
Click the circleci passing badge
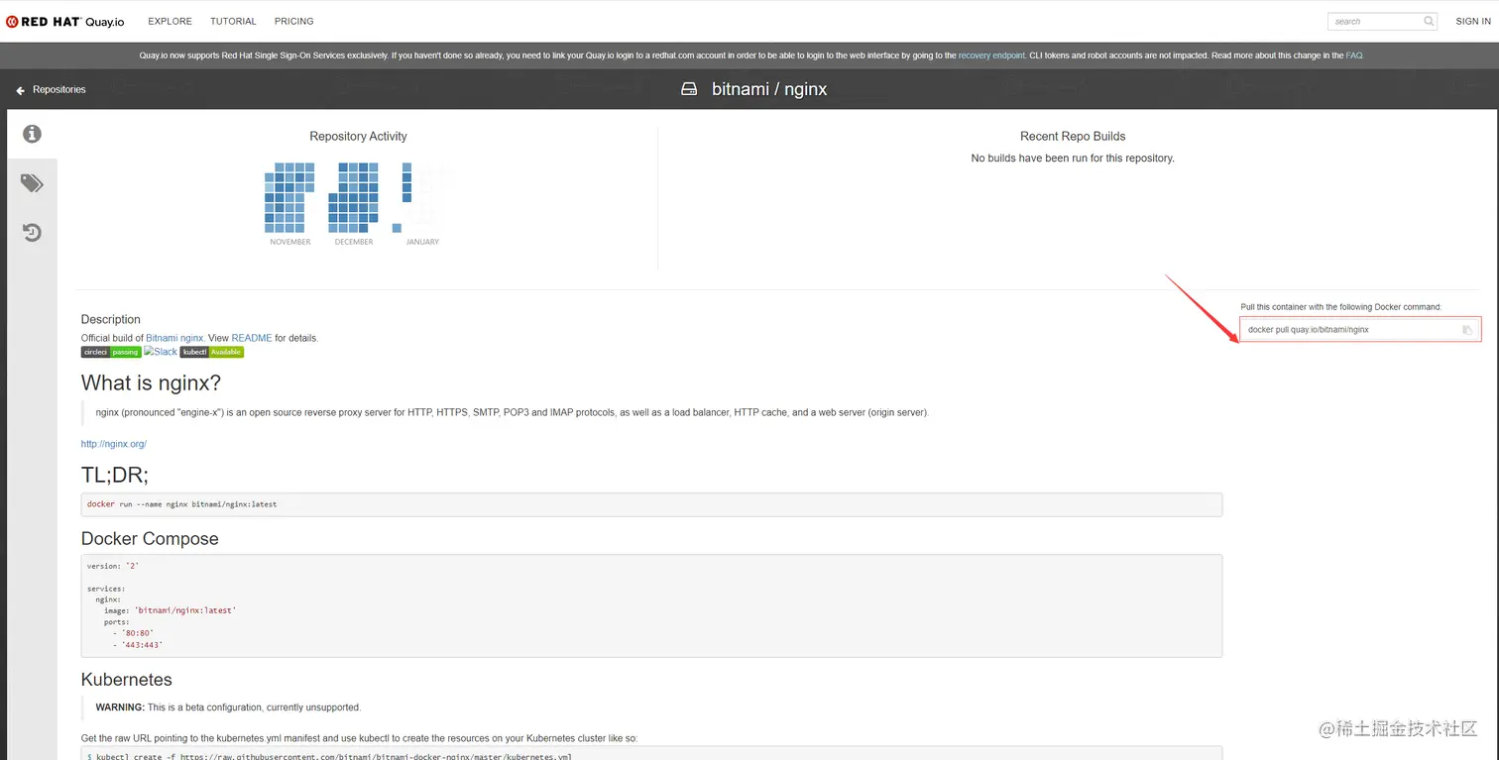tap(111, 352)
